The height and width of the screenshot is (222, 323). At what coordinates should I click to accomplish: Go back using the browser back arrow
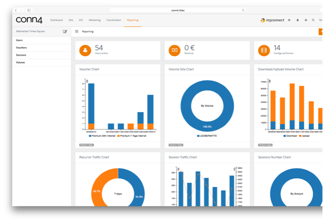click(16, 10)
